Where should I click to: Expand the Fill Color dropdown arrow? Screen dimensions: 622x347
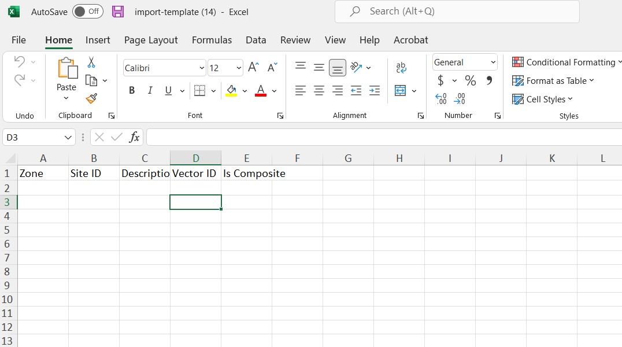click(x=243, y=91)
